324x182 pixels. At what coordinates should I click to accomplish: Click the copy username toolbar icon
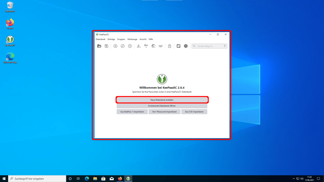(x=139, y=46)
